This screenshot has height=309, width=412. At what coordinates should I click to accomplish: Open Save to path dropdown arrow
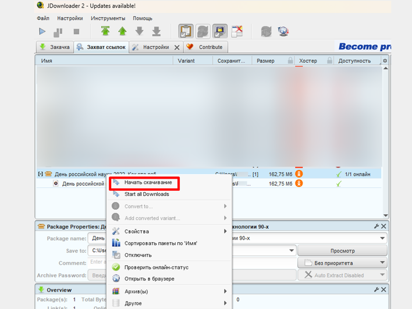(x=292, y=250)
